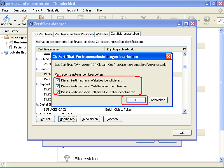Open the search magnifier icon top right
This screenshot has width=224, height=168.
tap(221, 21)
